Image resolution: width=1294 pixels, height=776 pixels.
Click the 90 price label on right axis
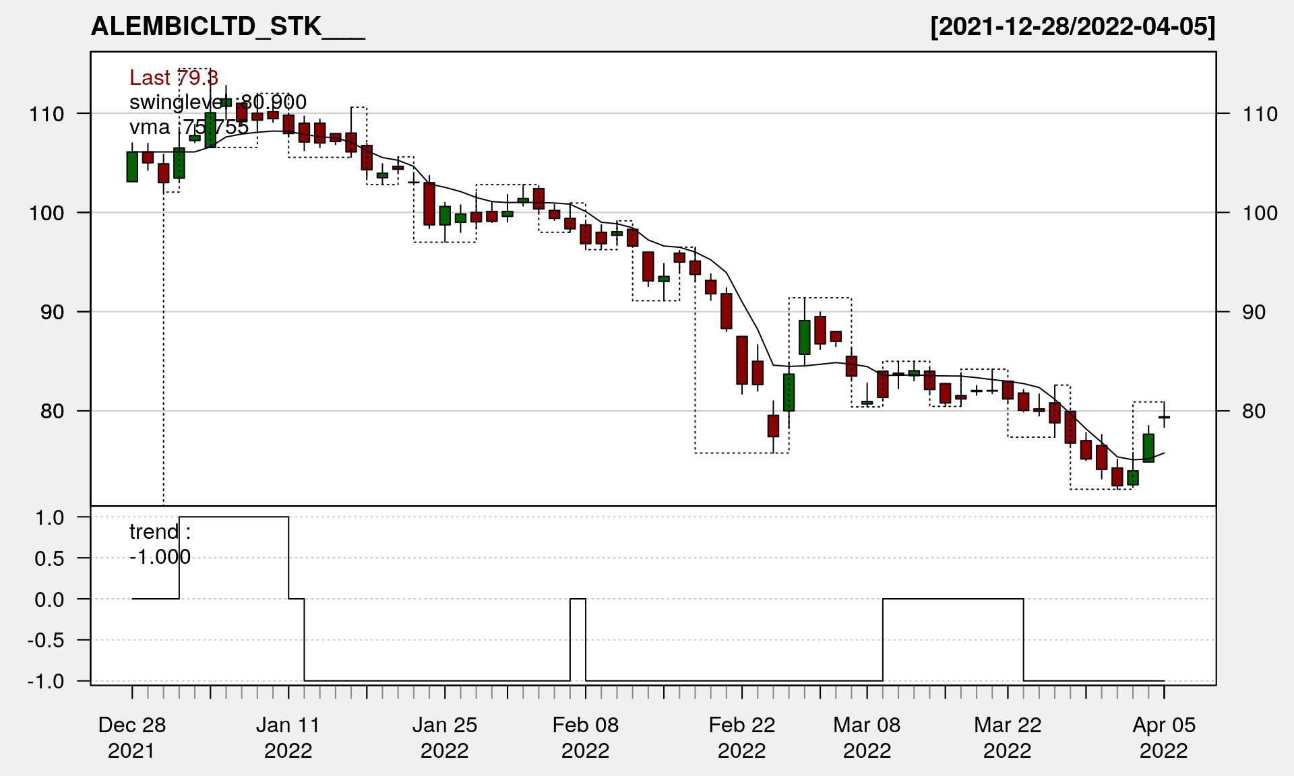1254,312
